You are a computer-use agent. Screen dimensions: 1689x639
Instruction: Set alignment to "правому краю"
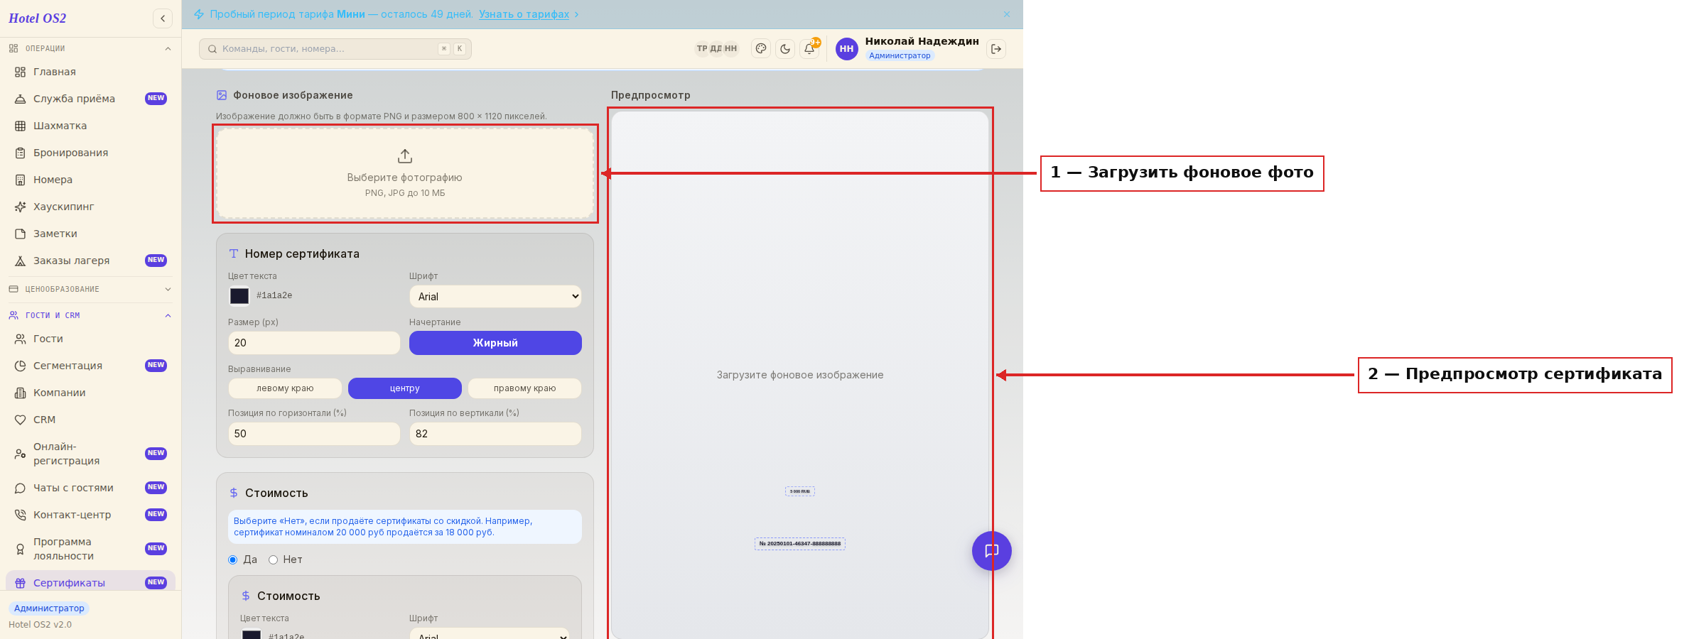click(524, 388)
